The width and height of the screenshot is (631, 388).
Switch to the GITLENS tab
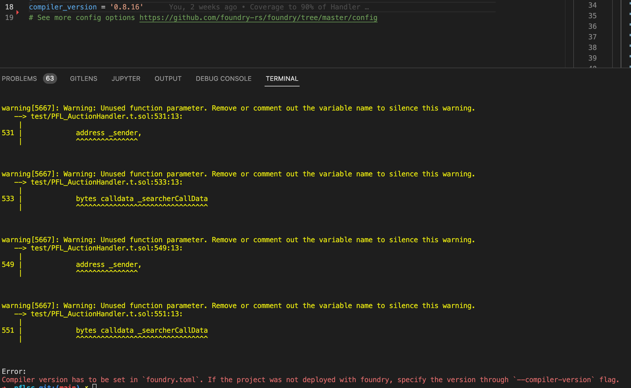tap(83, 78)
